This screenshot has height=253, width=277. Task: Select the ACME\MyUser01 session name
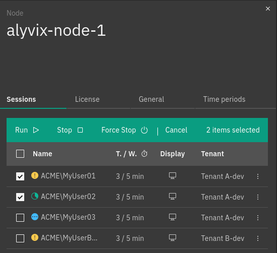coord(68,176)
